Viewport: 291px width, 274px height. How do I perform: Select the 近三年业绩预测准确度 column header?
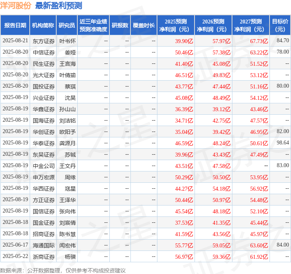pos(93,25)
